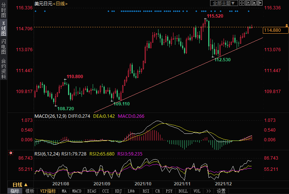The image size is (289, 194).
Task: Toggle the BOLL indicator
Action: (x=183, y=191)
